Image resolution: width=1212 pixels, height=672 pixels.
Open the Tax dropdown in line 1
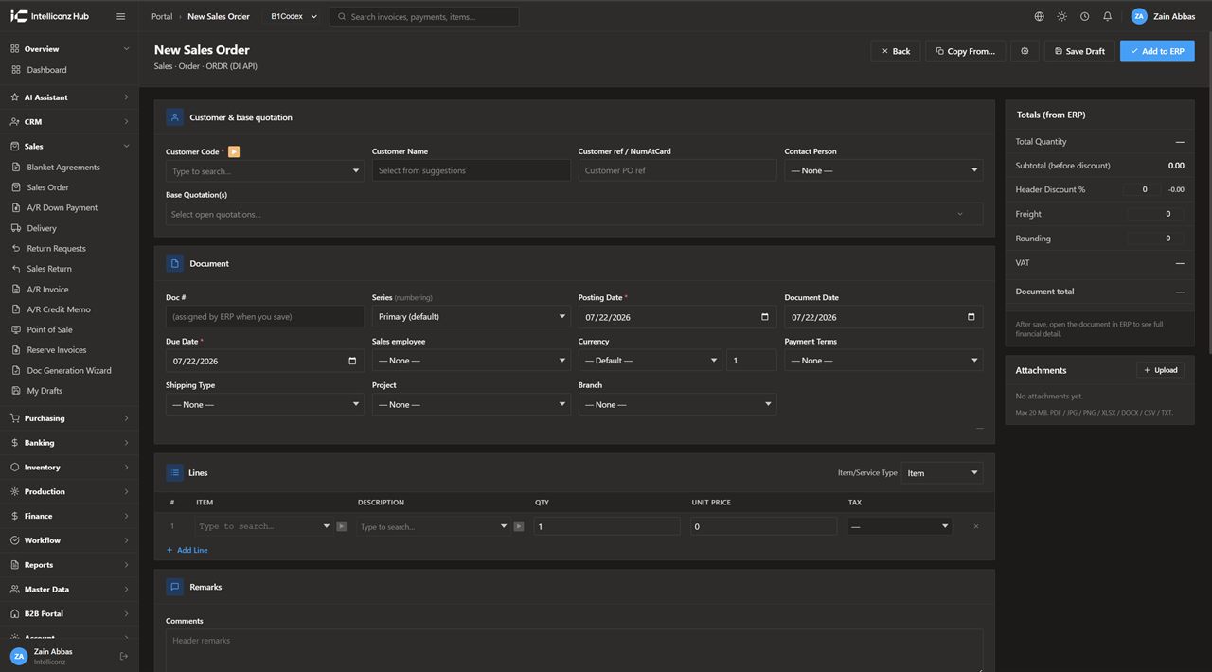tap(899, 526)
